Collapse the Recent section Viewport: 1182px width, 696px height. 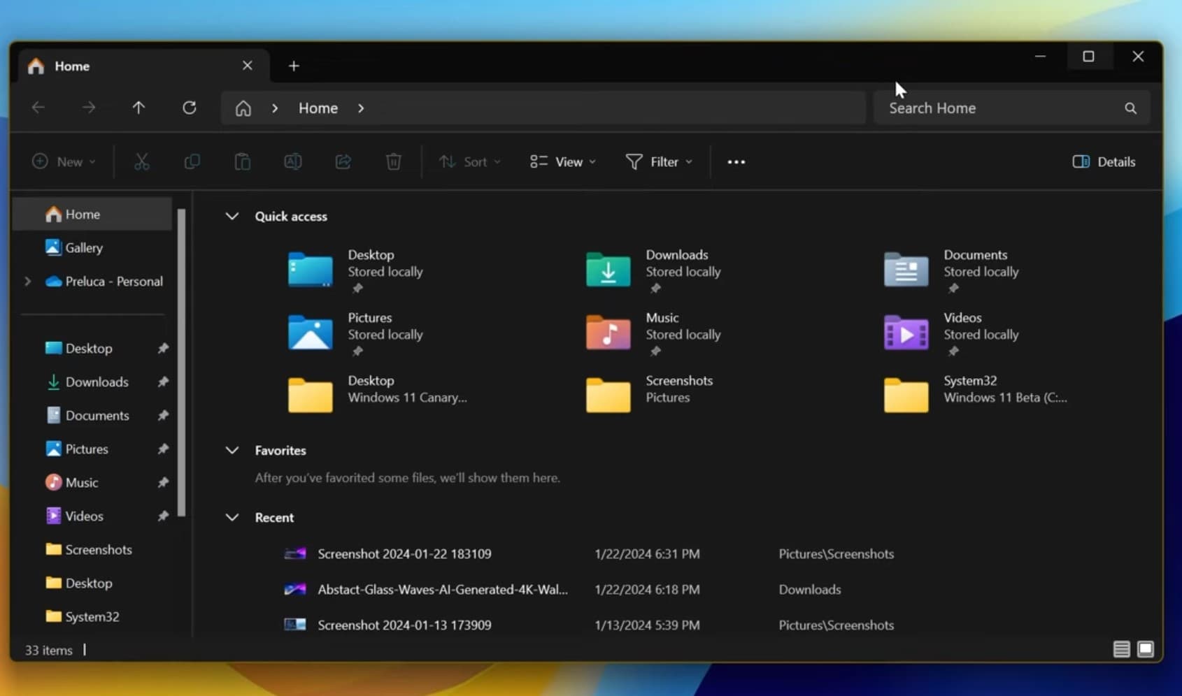(232, 517)
